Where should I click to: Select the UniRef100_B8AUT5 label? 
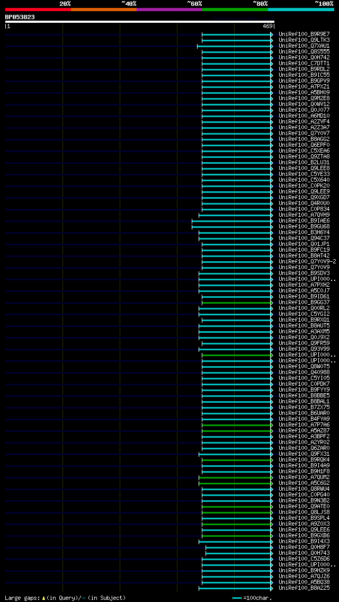[304, 325]
